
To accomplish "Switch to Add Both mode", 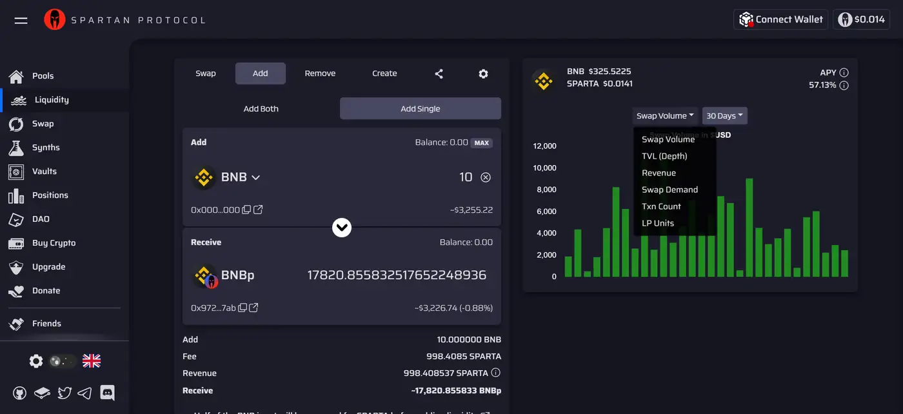I will [x=261, y=109].
